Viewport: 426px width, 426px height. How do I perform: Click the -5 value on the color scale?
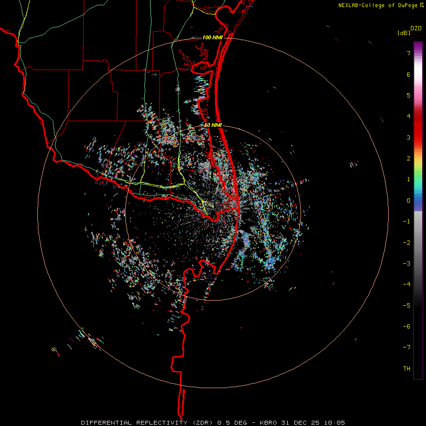click(x=407, y=306)
